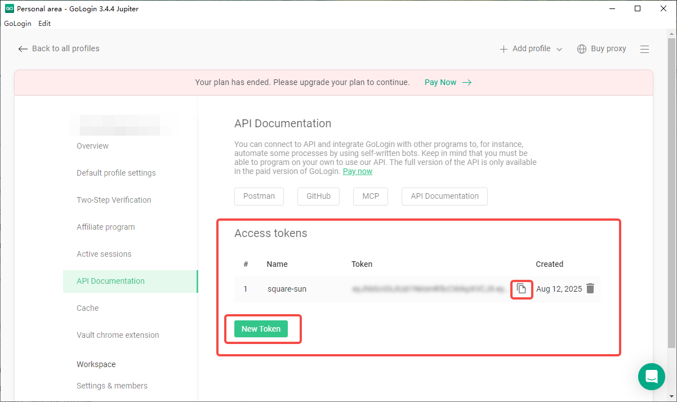The width and height of the screenshot is (677, 402).
Task: Click Buy proxy in the header
Action: (x=602, y=49)
